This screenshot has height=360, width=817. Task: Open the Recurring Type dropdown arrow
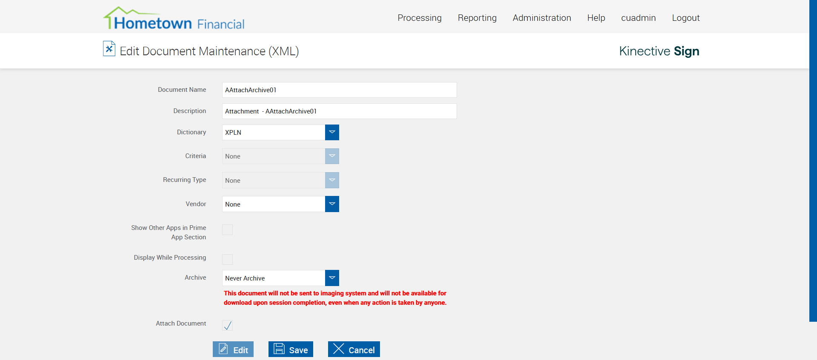[332, 180]
